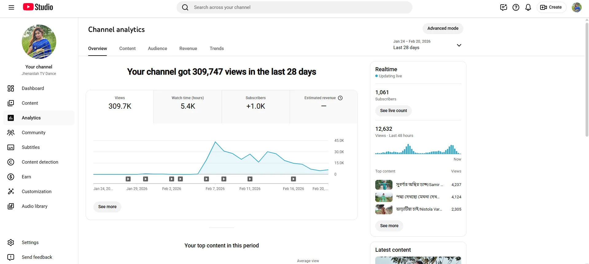This screenshot has height=264, width=589.
Task: Click the 1,061 realtime subscribers figure
Action: tap(382, 92)
